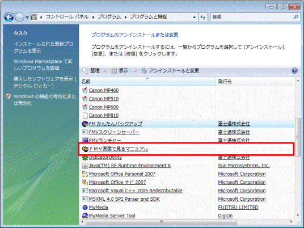Click the horizontal scrollbar left arrow
Viewport: 304px width, 228px height.
(82, 221)
